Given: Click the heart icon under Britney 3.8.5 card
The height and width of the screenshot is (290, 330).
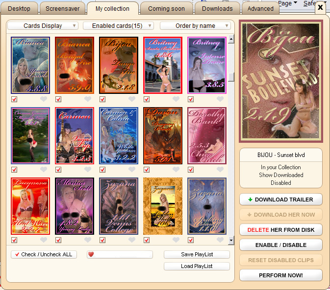Looking at the screenshot, I should point(220,99).
